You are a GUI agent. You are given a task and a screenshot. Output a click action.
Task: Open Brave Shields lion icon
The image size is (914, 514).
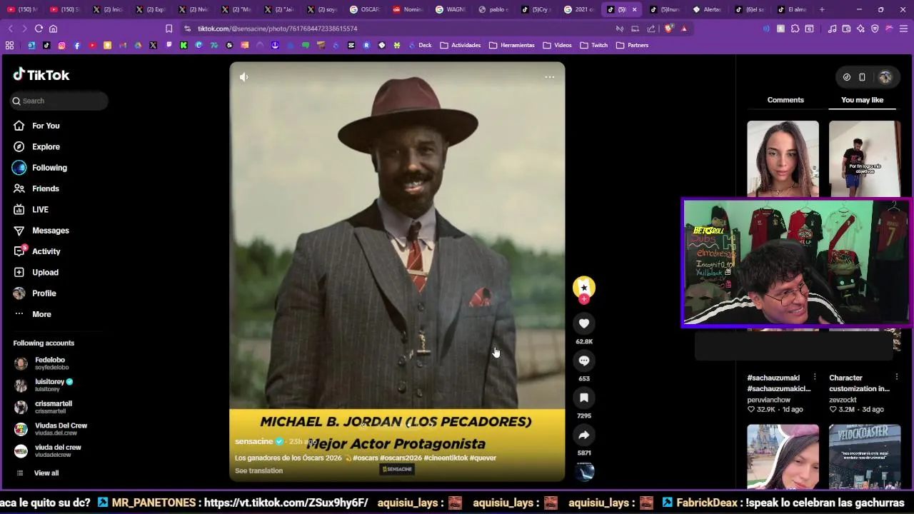pyautogui.click(x=668, y=29)
